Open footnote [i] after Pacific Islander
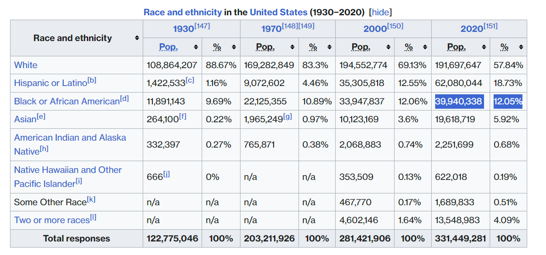The width and height of the screenshot is (546, 255). tap(79, 181)
